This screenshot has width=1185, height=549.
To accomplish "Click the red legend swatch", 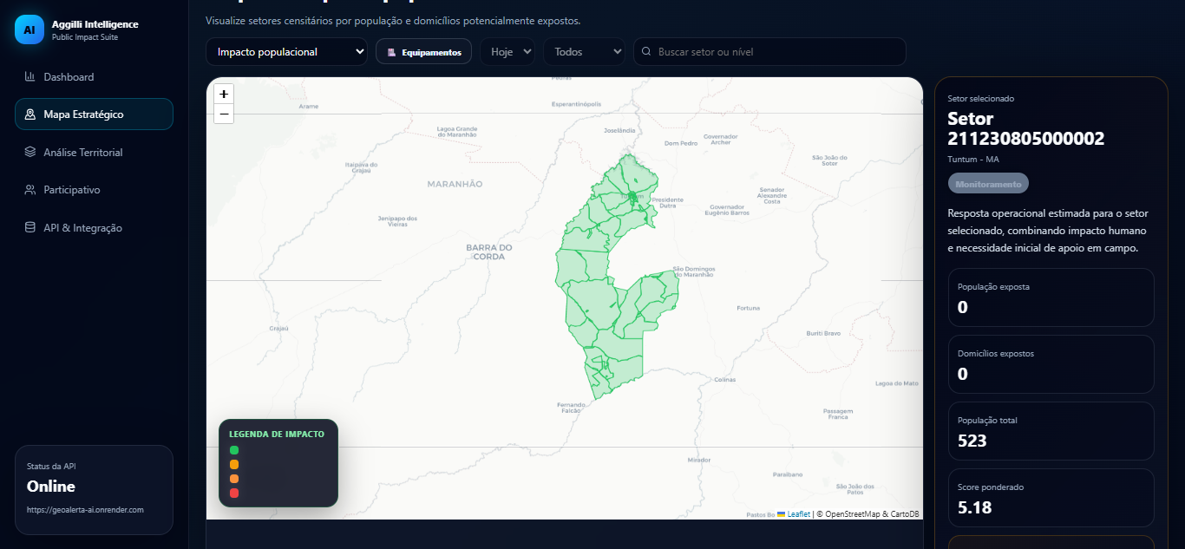I will pos(234,493).
